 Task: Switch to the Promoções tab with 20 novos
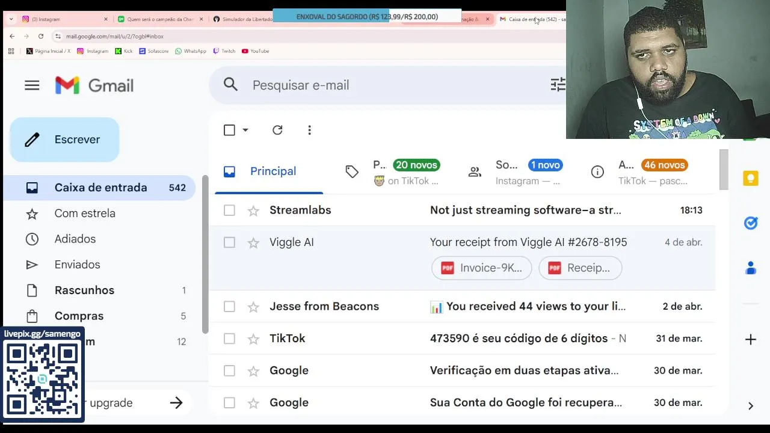(x=393, y=172)
